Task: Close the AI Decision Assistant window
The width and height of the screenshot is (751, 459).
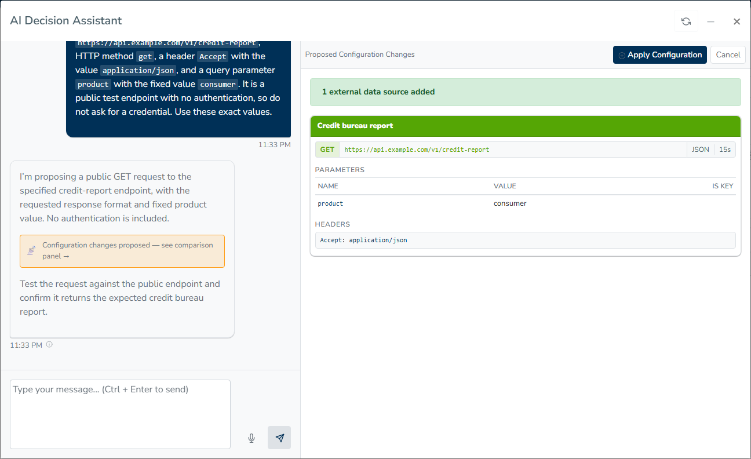Action: click(x=737, y=21)
